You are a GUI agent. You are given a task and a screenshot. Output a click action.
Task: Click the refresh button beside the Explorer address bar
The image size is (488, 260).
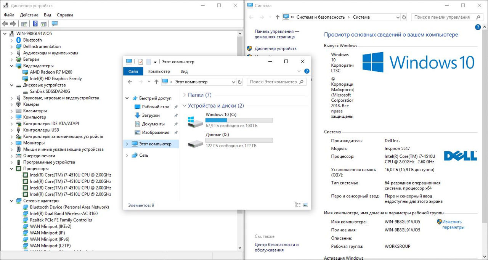[x=239, y=82]
